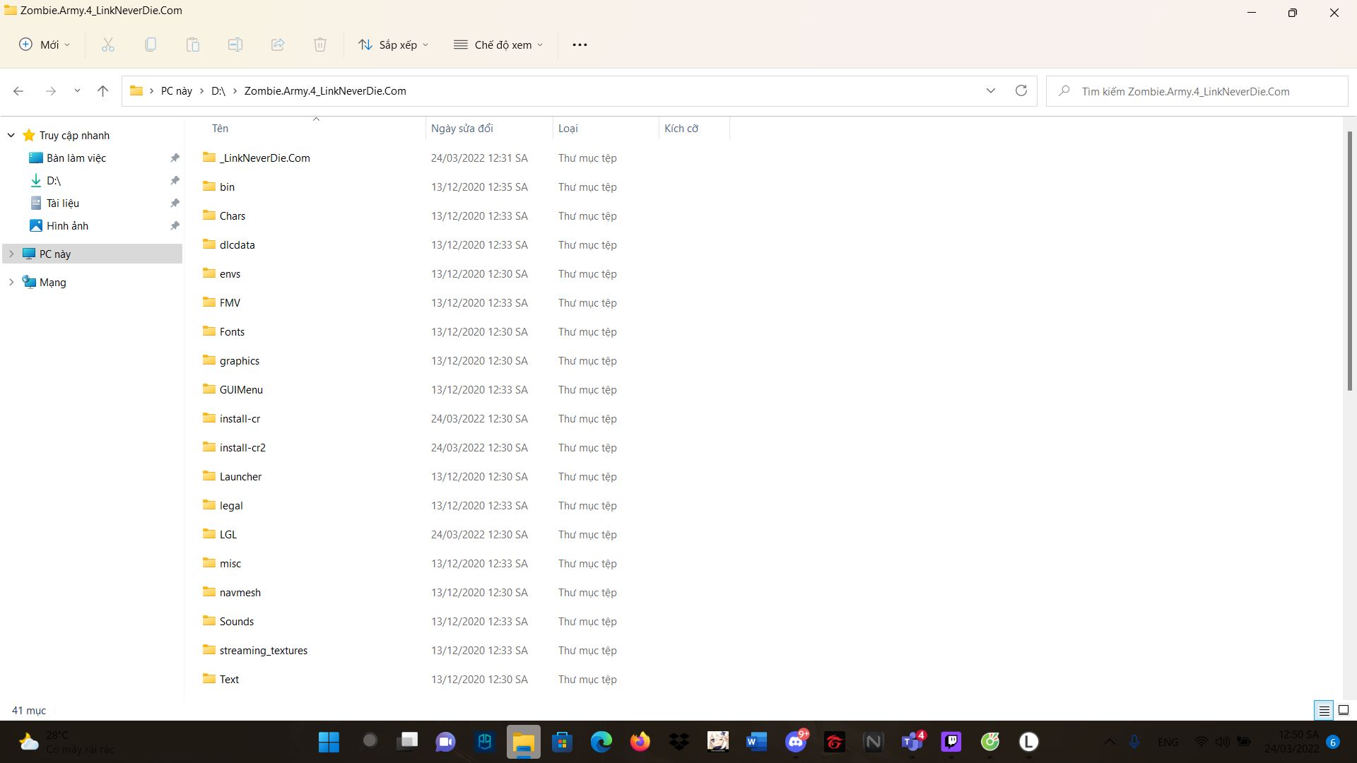
Task: Go up one folder level
Action: click(102, 90)
